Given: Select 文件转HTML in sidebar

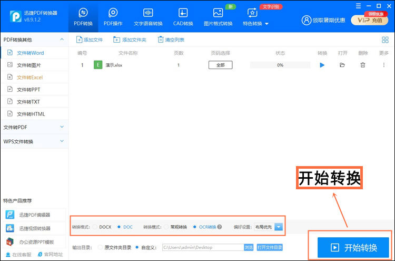Looking at the screenshot, I should (35, 114).
